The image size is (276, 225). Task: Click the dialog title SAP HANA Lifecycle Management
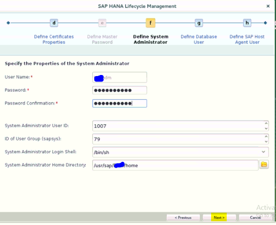(137, 6)
